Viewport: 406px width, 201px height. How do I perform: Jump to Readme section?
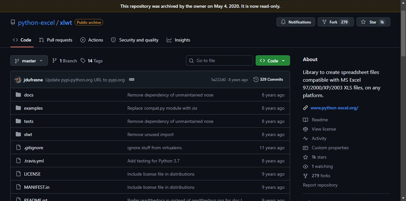point(320,120)
